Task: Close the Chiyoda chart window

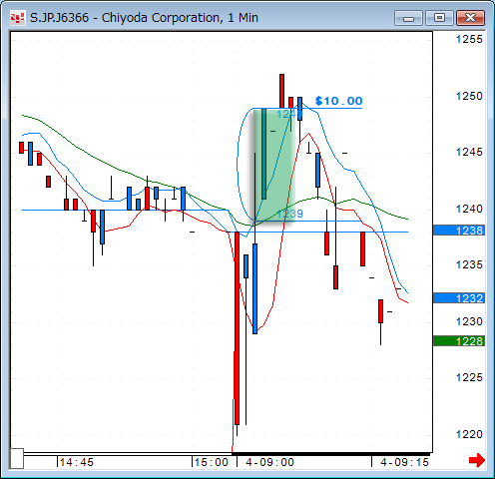Action: coord(470,18)
